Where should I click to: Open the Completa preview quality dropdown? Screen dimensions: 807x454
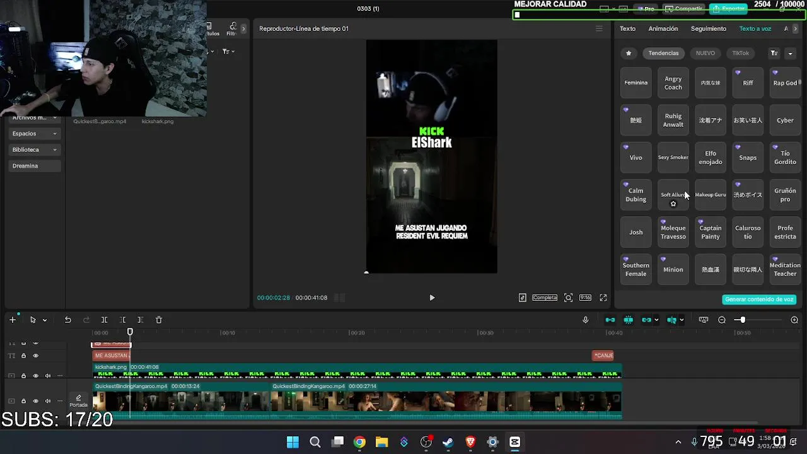click(545, 298)
